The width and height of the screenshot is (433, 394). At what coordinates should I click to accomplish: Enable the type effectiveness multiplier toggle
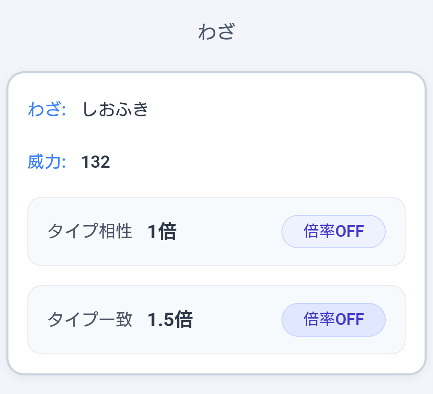tap(333, 231)
